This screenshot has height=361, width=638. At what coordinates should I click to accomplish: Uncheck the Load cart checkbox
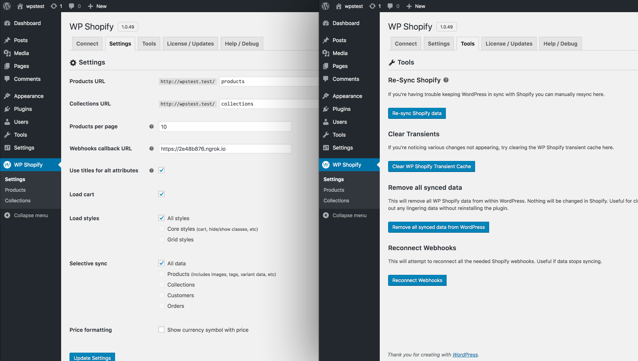[161, 194]
